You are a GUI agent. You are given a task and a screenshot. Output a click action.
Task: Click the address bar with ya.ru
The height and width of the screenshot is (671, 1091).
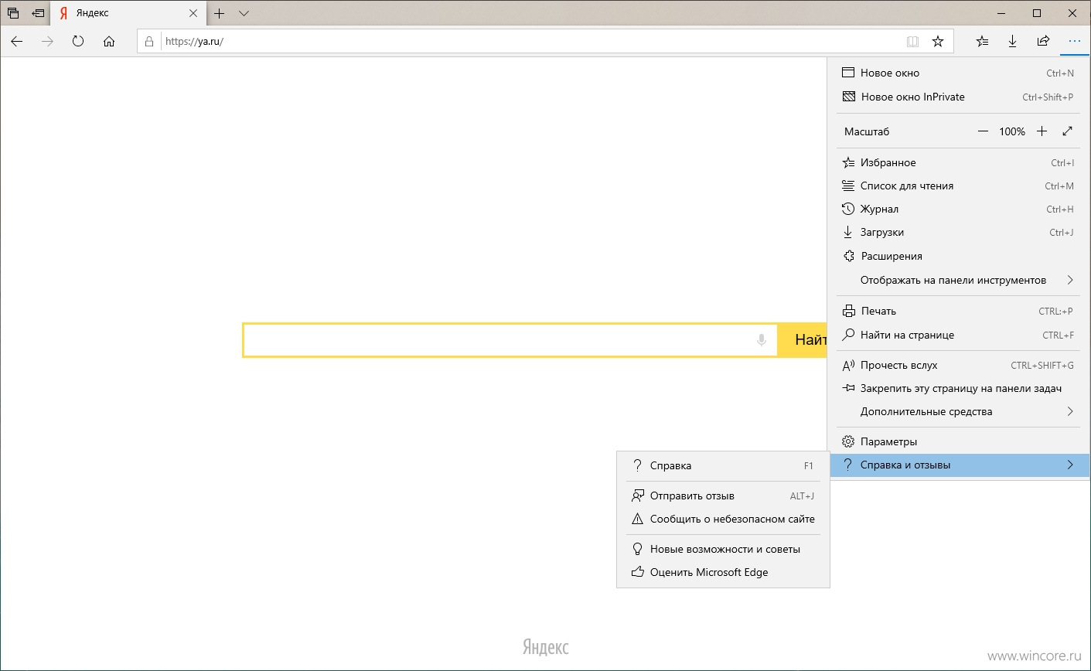(x=534, y=42)
